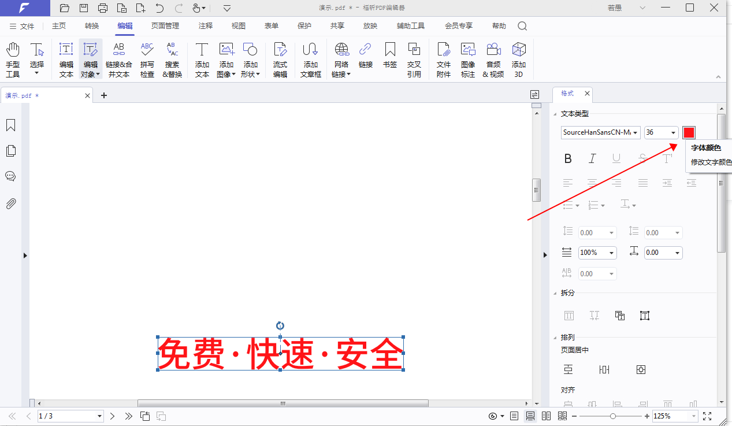Click Add Article Box (添加文章框)
Image resolution: width=732 pixels, height=426 pixels.
coord(311,60)
